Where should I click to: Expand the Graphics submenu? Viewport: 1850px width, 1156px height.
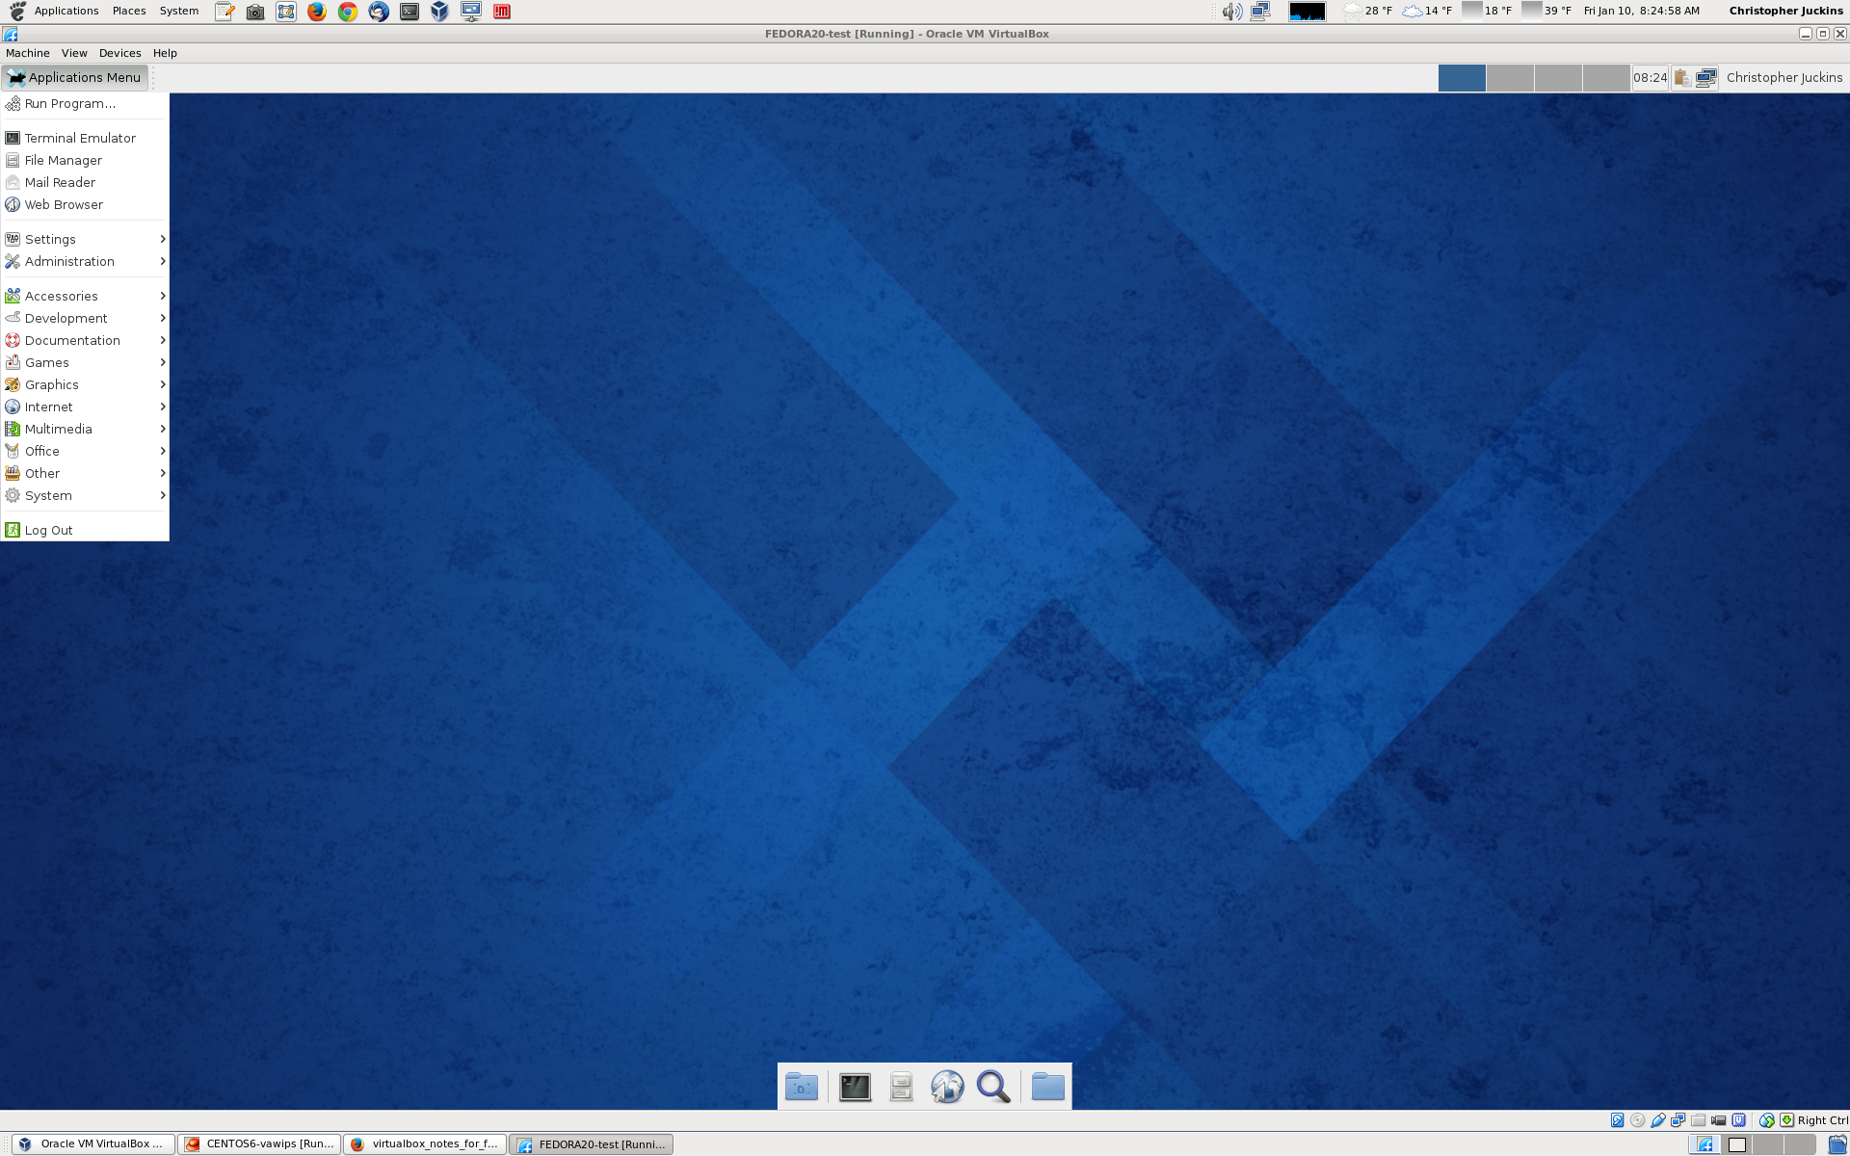pos(85,384)
